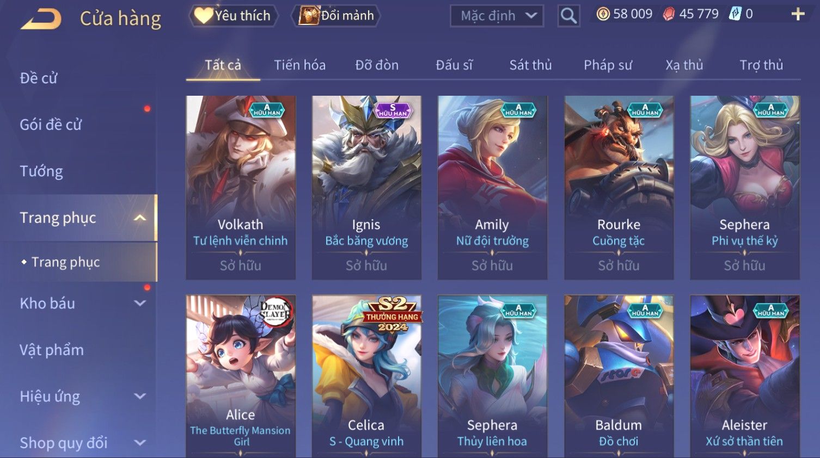Click the red ruby currency icon
The height and width of the screenshot is (458, 820).
click(668, 14)
